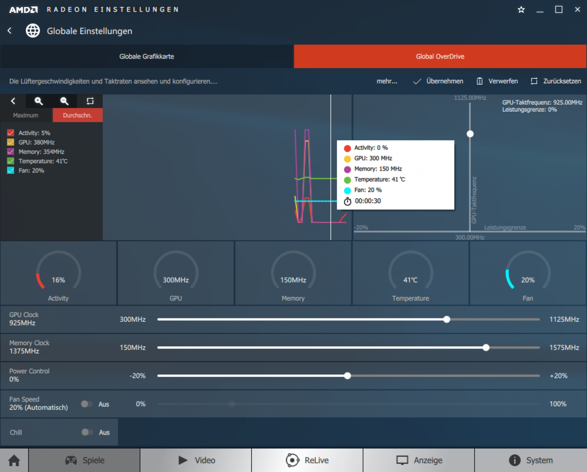
Task: Click the Memory Clock 1375MHz label
Action: pyautogui.click(x=29, y=347)
